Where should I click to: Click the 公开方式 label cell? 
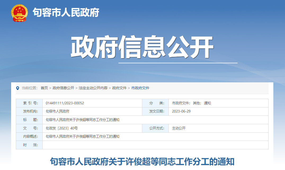click(155, 128)
